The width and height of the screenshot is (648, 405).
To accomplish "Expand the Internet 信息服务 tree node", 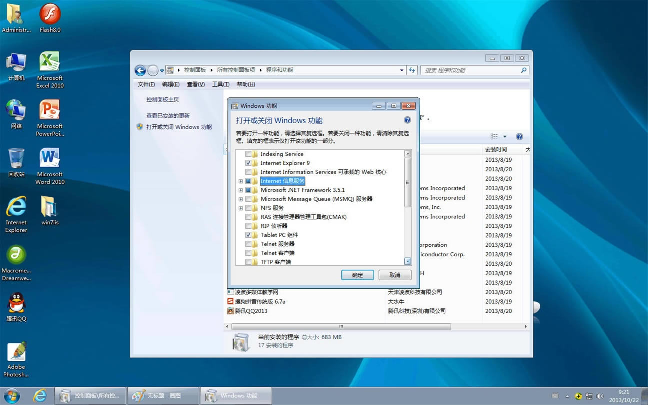I will [x=241, y=181].
